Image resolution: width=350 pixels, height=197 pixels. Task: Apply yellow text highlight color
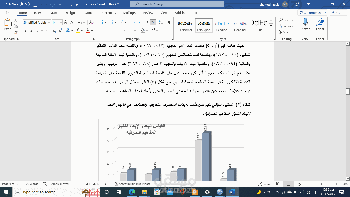pos(78,31)
